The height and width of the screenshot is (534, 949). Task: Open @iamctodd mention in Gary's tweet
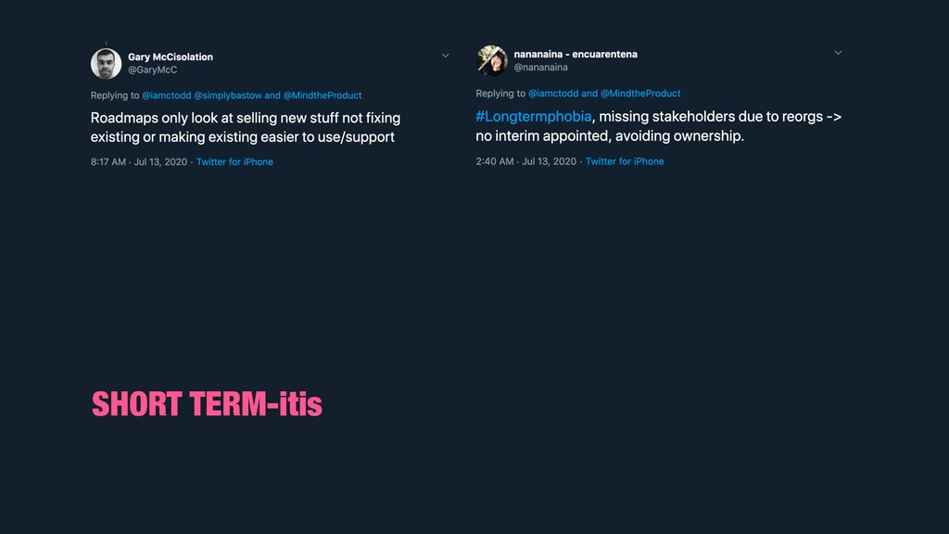coord(167,95)
